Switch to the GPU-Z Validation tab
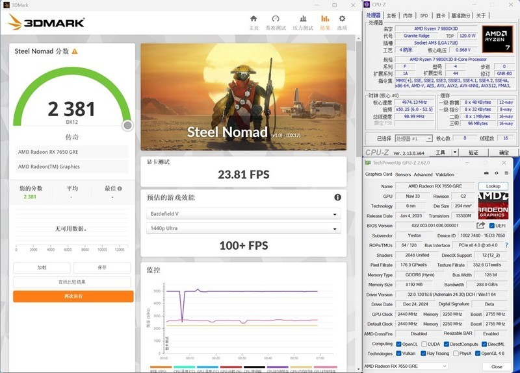This screenshot has height=373, width=520. coord(445,174)
